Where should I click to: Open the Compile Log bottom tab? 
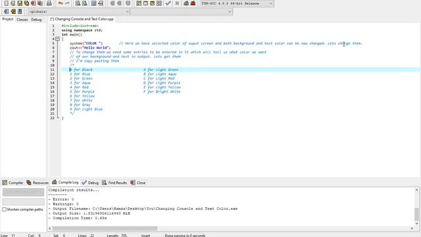coord(65,182)
